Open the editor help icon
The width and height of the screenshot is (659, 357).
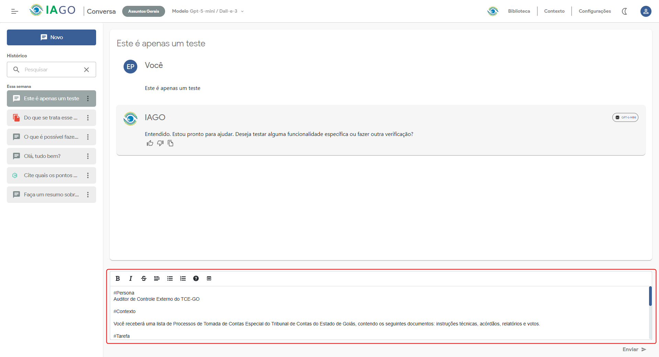coord(196,278)
